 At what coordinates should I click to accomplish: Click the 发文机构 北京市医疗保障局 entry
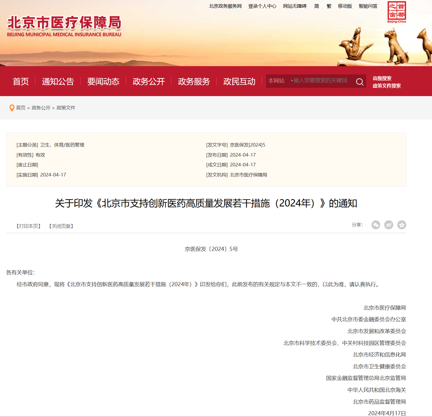click(x=236, y=175)
